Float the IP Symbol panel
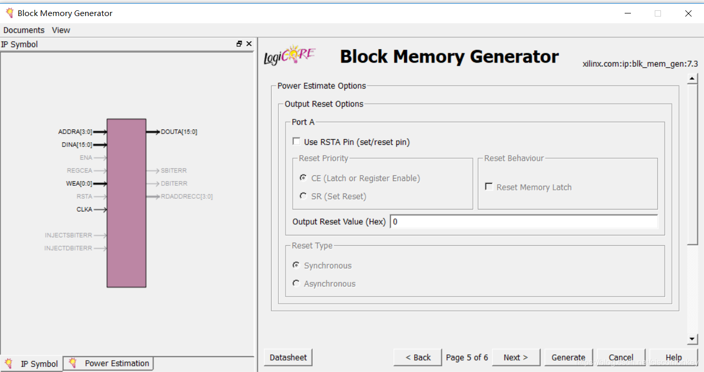The image size is (704, 372). click(x=239, y=44)
